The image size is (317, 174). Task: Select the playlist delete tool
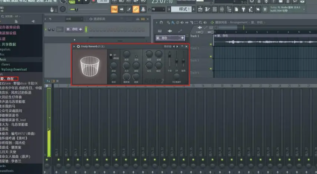[x=177, y=22]
